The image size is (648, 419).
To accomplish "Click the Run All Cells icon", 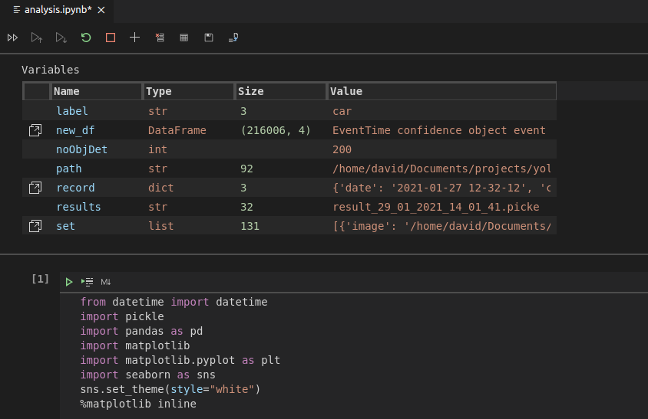I will tap(12, 37).
